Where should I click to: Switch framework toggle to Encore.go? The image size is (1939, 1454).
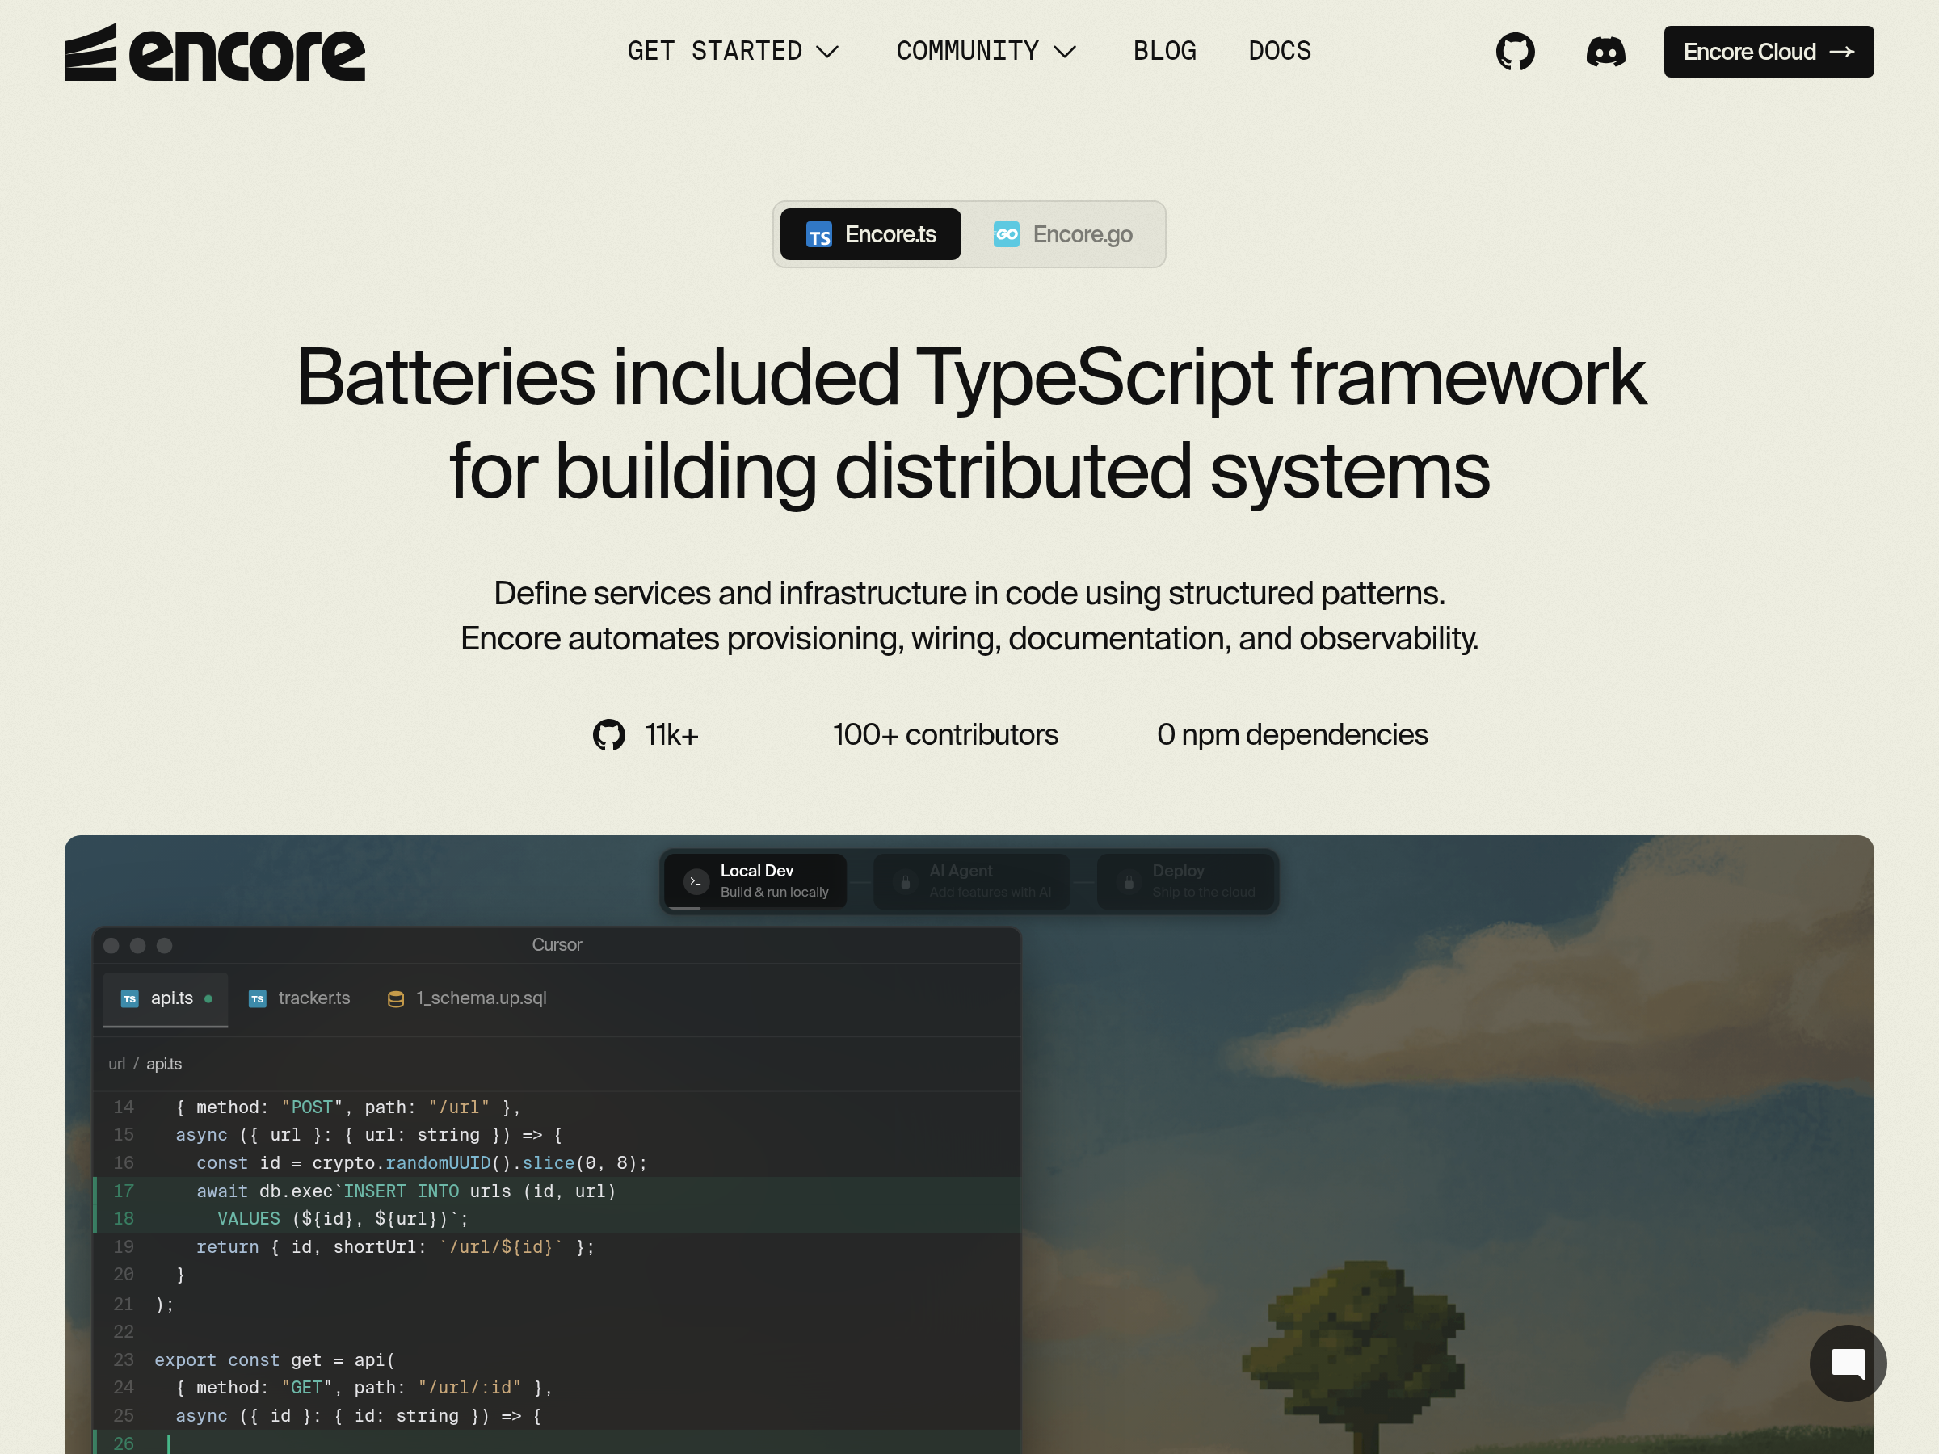1063,234
